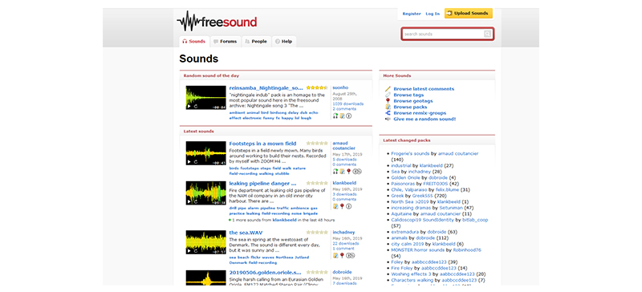Click the license icon for leaking pipeline danger
This screenshot has height=292, width=642.
click(349, 206)
